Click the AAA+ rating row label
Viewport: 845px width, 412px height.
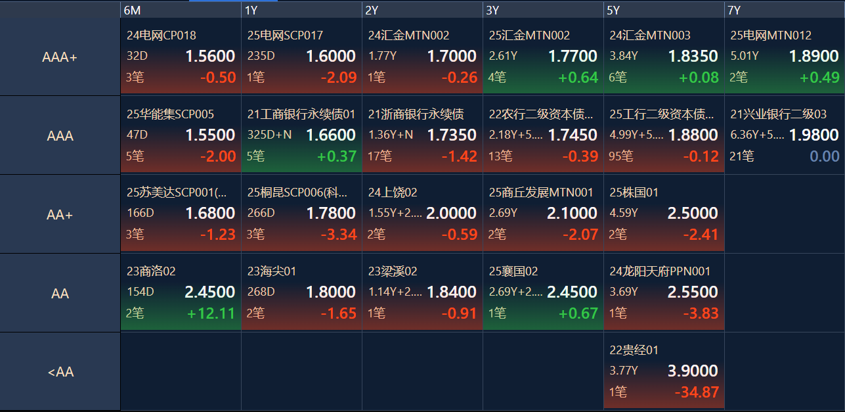[x=60, y=57]
